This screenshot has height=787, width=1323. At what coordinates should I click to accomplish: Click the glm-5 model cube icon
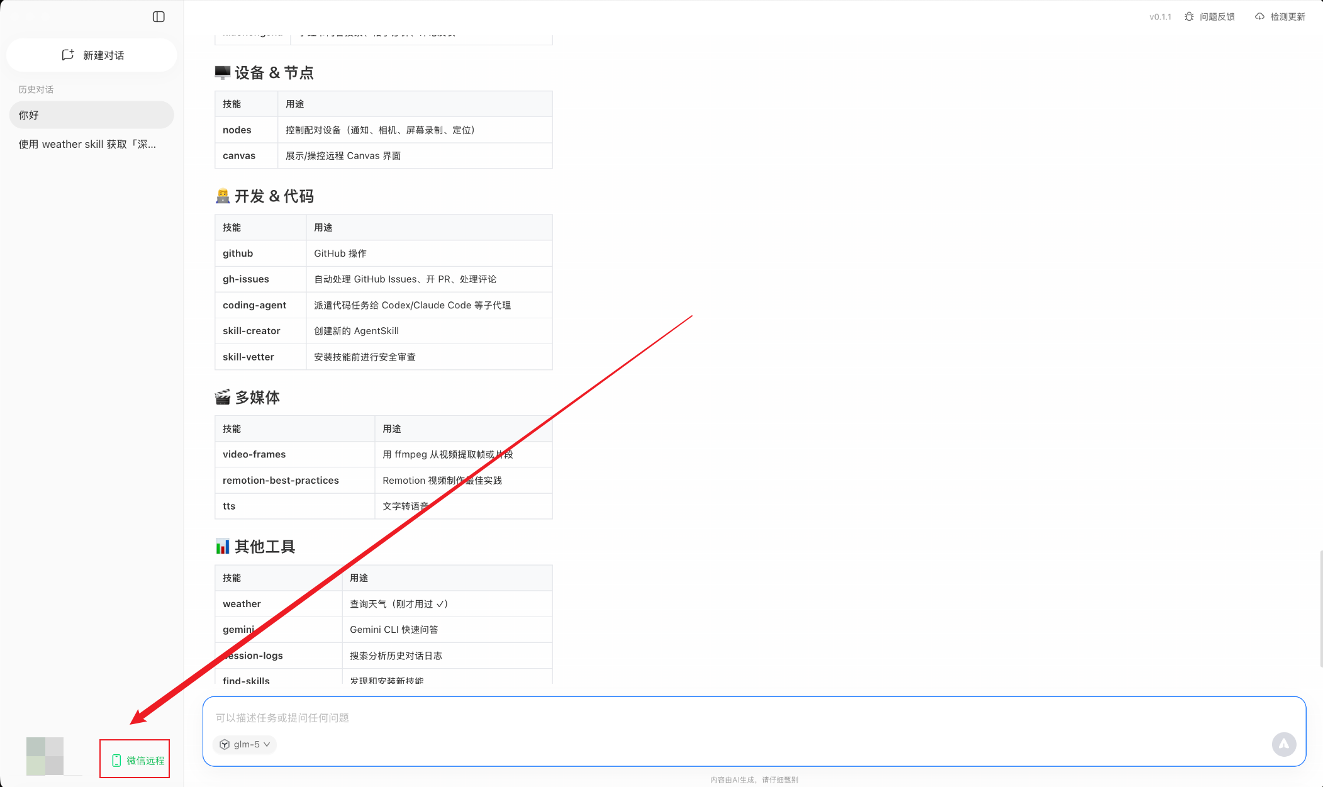[225, 744]
